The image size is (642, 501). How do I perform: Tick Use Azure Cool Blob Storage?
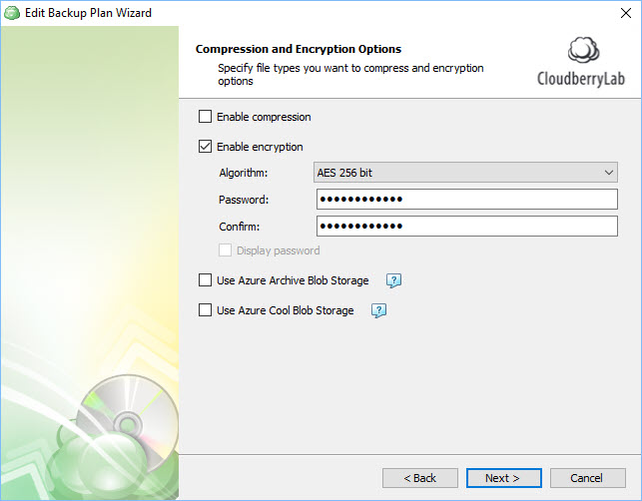pyautogui.click(x=205, y=310)
